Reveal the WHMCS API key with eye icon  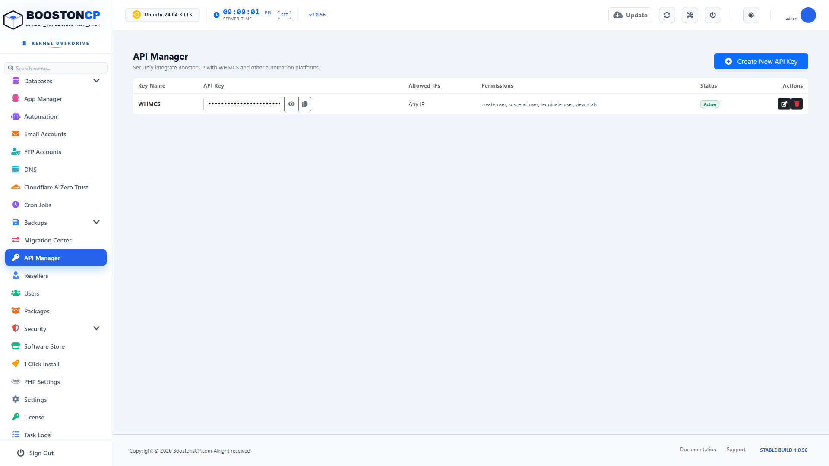pyautogui.click(x=291, y=104)
